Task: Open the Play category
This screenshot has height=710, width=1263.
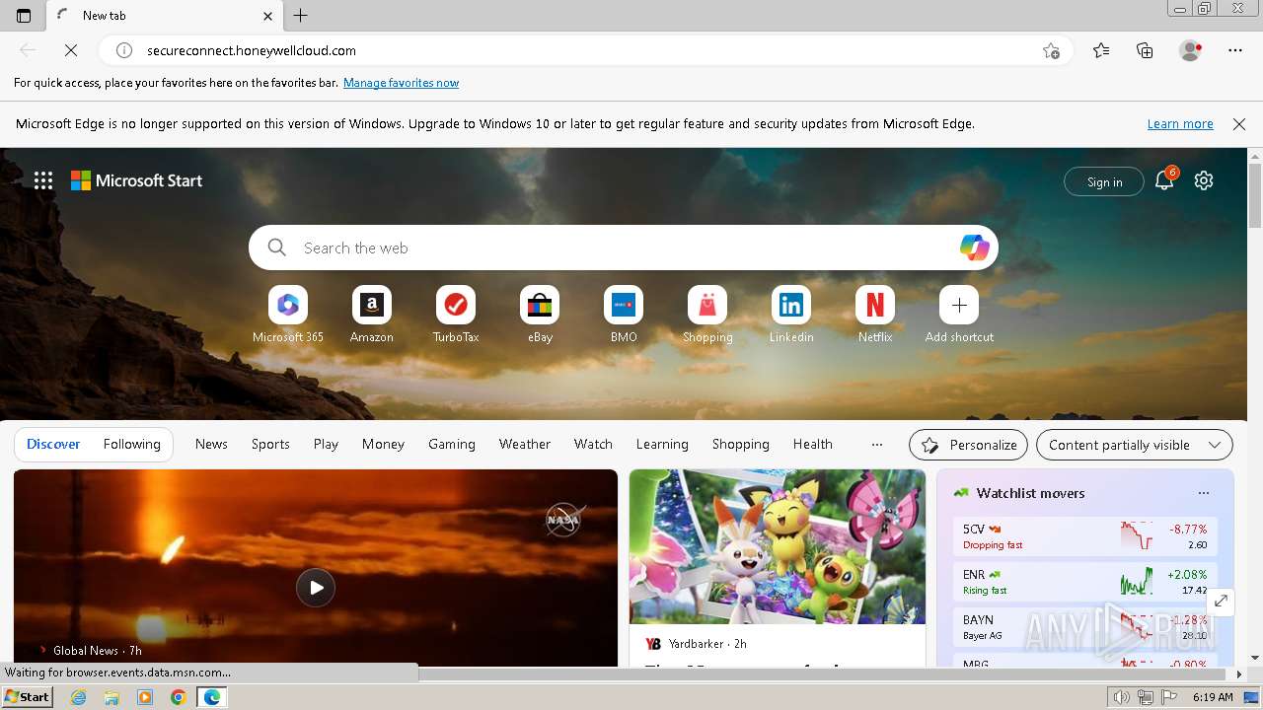Action: pyautogui.click(x=326, y=445)
